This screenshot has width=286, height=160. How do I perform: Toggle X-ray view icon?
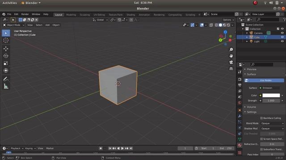click(x=211, y=25)
